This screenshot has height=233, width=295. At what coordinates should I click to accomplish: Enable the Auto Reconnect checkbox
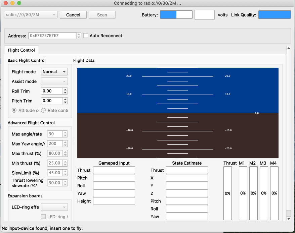point(86,36)
